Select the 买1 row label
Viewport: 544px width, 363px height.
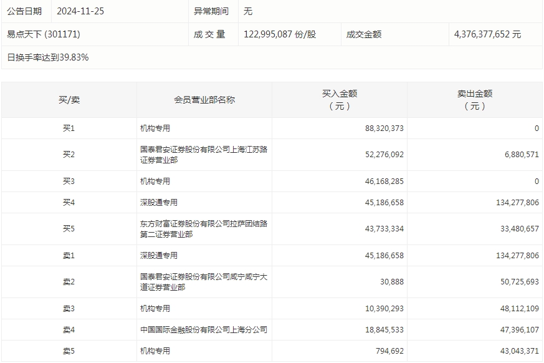click(69, 128)
